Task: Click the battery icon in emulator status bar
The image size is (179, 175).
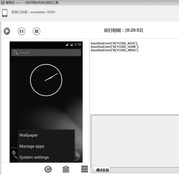Action: (72, 44)
